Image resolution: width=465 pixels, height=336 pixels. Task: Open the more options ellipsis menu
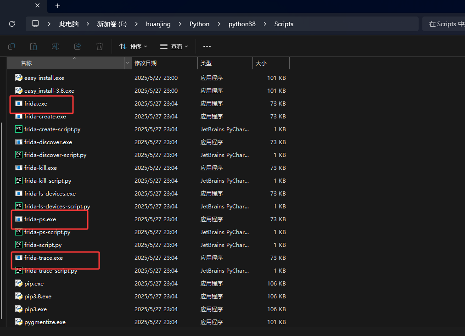(207, 46)
